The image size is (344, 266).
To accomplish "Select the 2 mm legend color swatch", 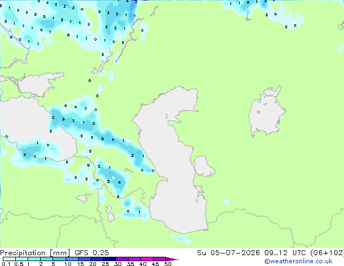I will point(47,259).
